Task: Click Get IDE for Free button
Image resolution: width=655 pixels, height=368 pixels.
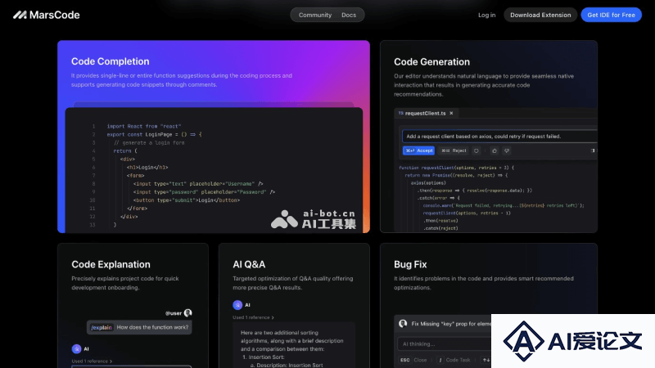Action: (611, 15)
